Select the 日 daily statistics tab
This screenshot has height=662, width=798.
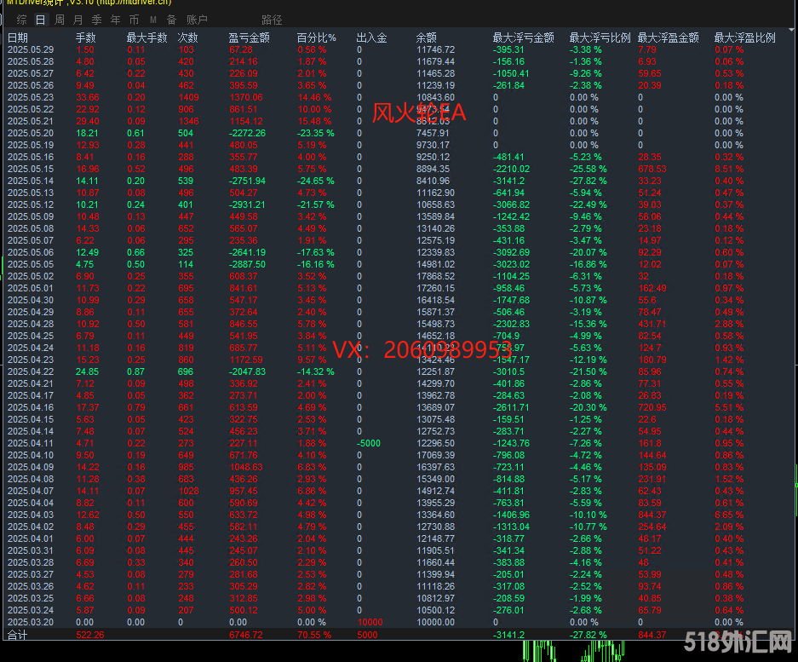40,19
